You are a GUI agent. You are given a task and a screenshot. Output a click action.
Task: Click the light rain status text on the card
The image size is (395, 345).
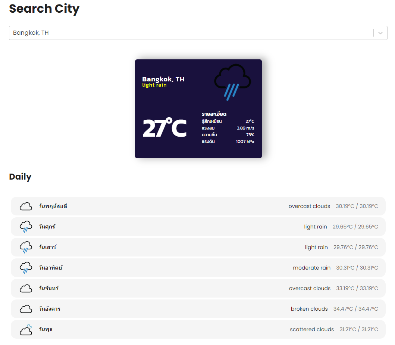click(x=154, y=85)
